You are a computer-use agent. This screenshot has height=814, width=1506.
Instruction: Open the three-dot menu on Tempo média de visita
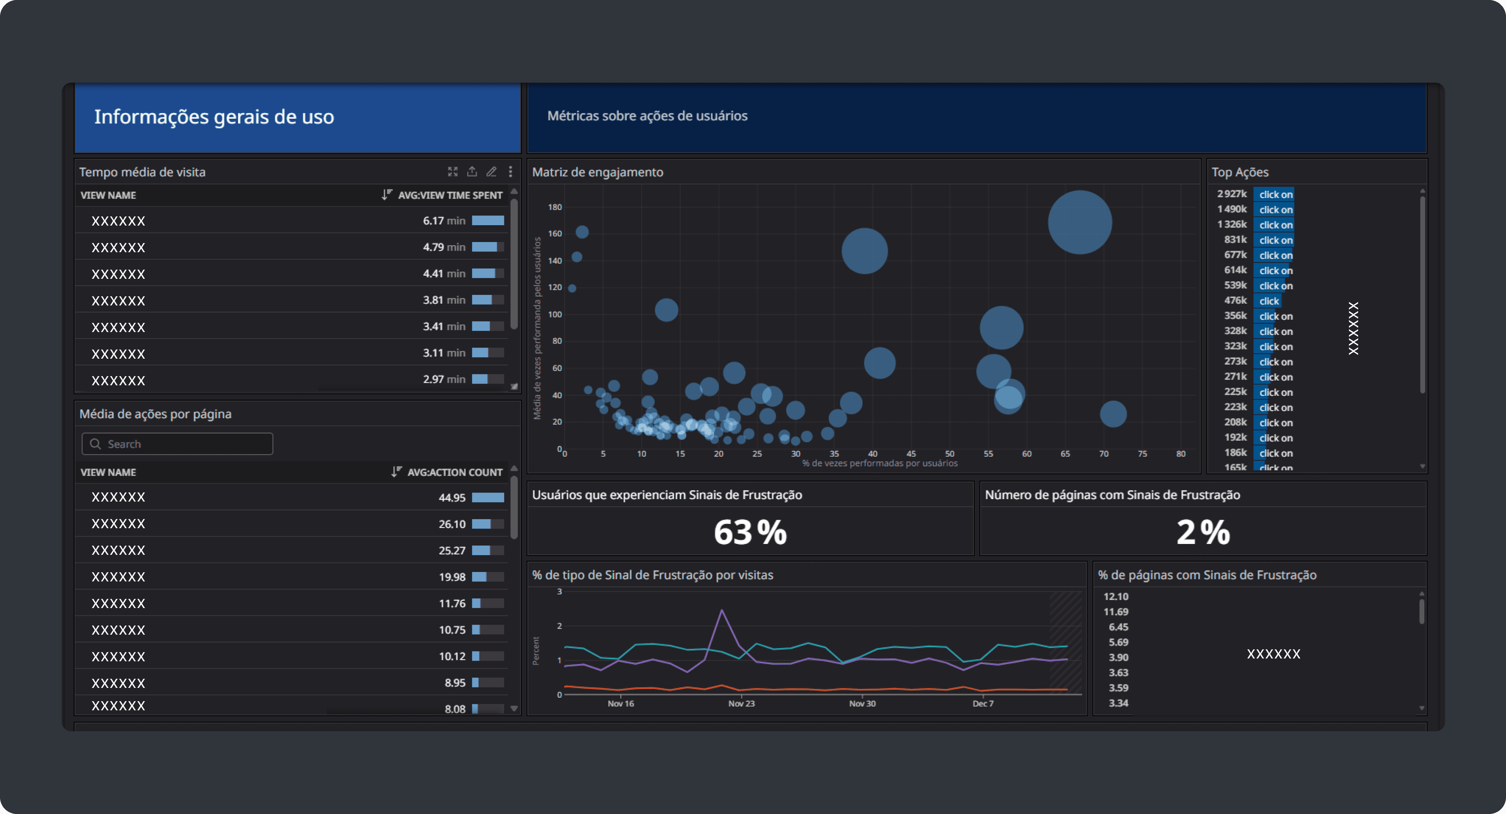pos(510,172)
